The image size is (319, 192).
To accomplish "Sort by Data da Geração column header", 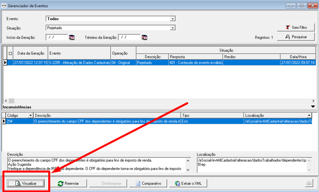I will coord(31,53).
